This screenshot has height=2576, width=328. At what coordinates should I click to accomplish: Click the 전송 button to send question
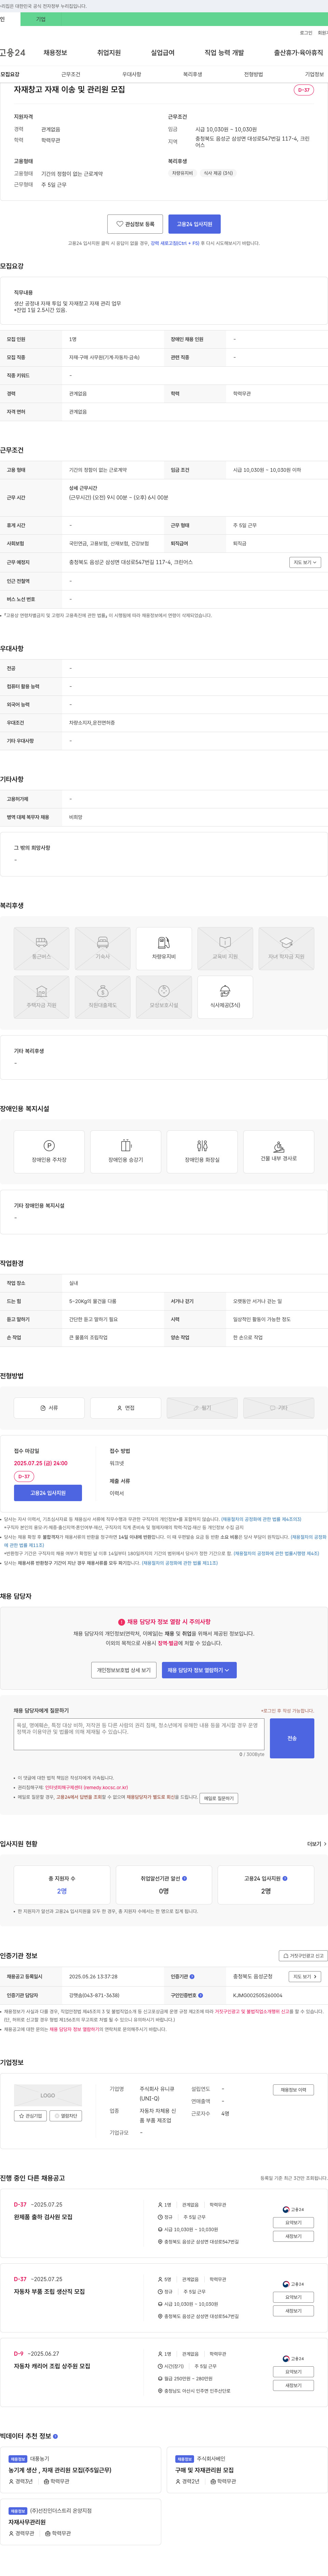(x=292, y=1738)
